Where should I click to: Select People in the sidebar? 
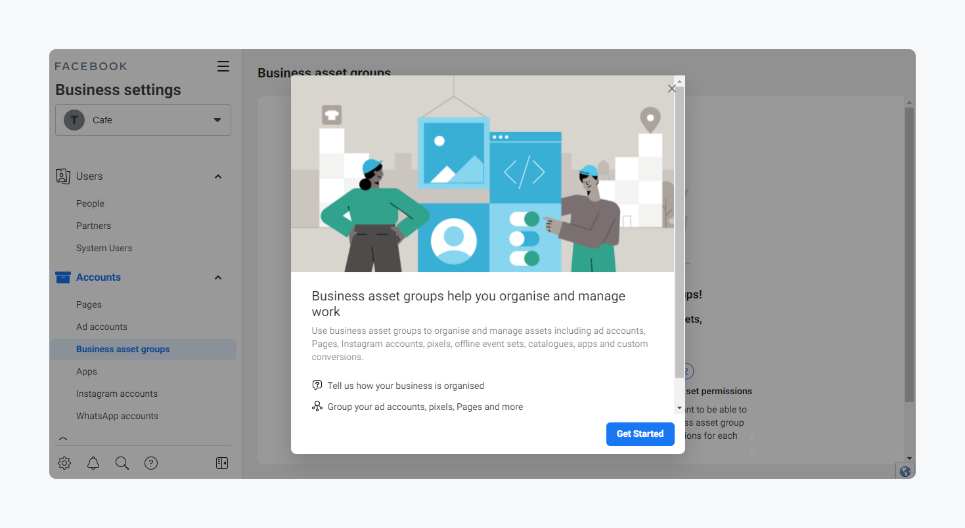coord(90,203)
